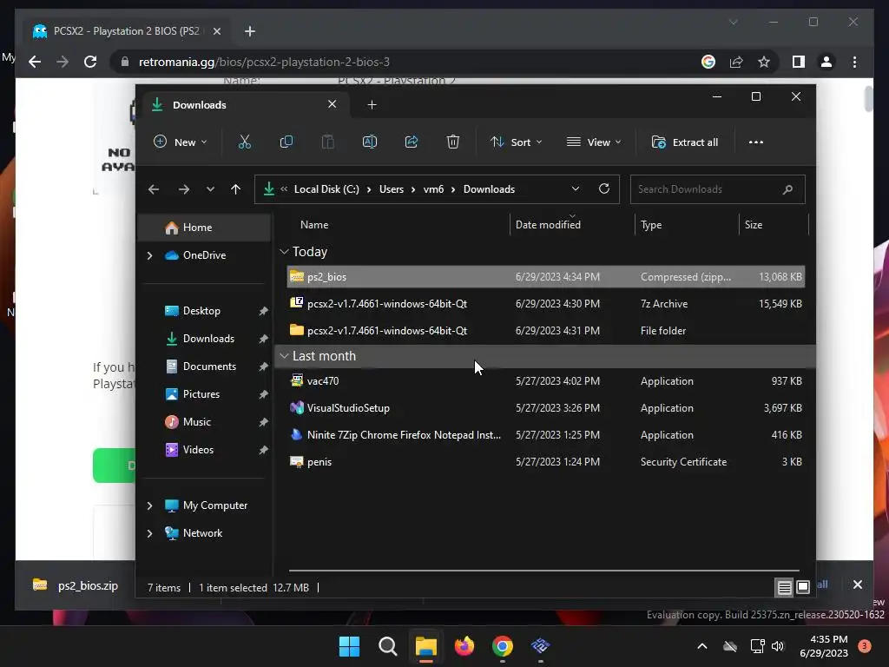Open the New item dropdown

coord(181,142)
